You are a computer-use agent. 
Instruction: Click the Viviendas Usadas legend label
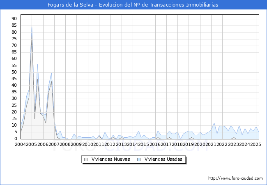(163, 159)
